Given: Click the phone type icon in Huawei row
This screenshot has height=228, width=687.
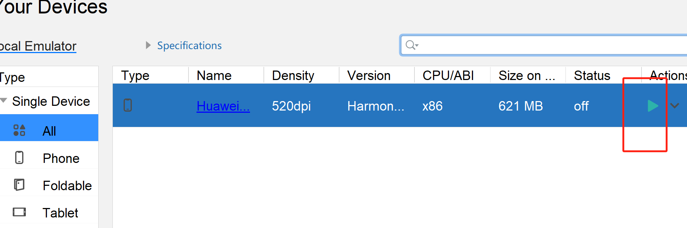Looking at the screenshot, I should pos(128,105).
